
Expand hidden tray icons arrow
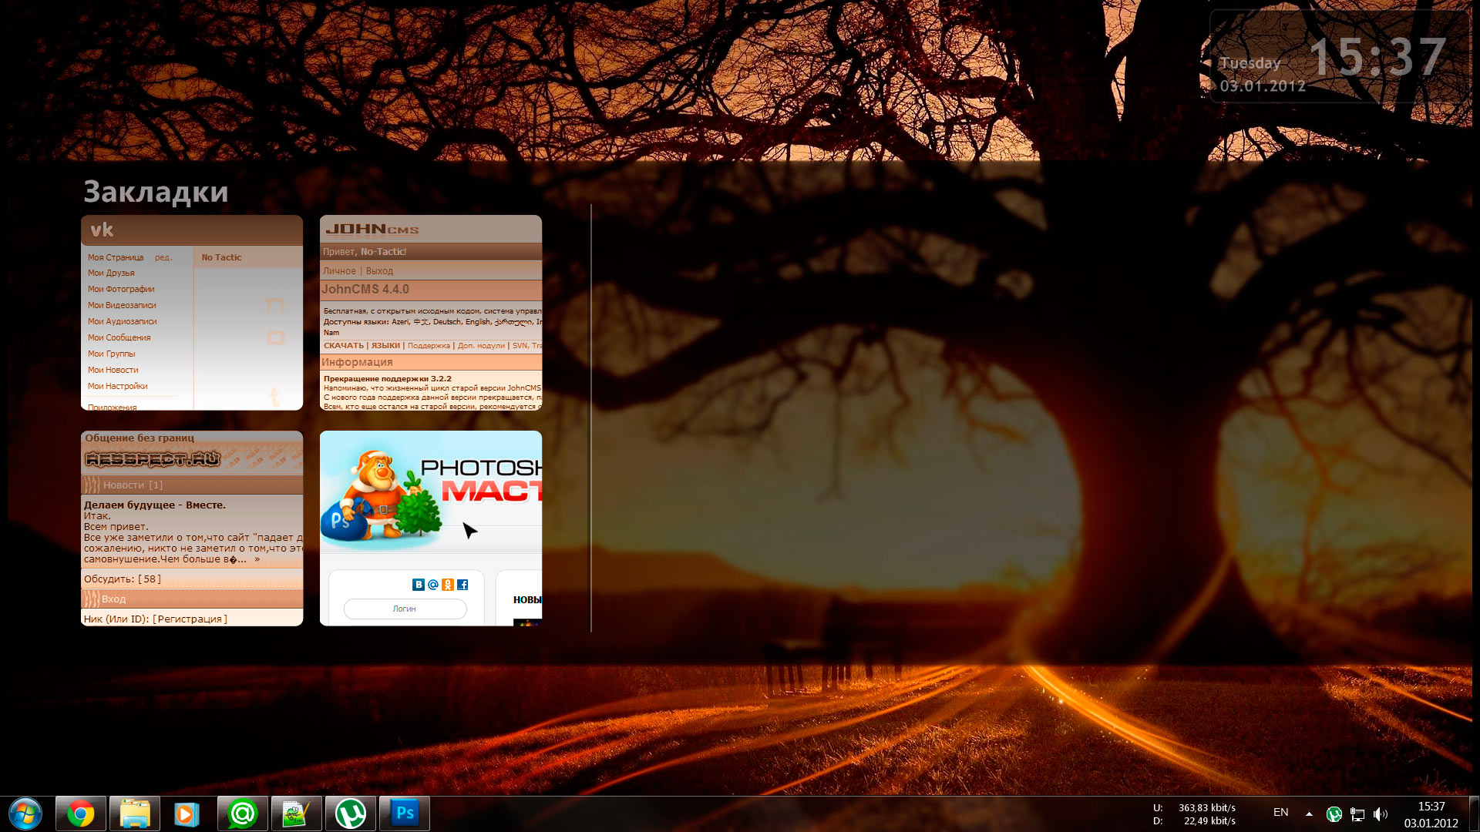(1309, 814)
